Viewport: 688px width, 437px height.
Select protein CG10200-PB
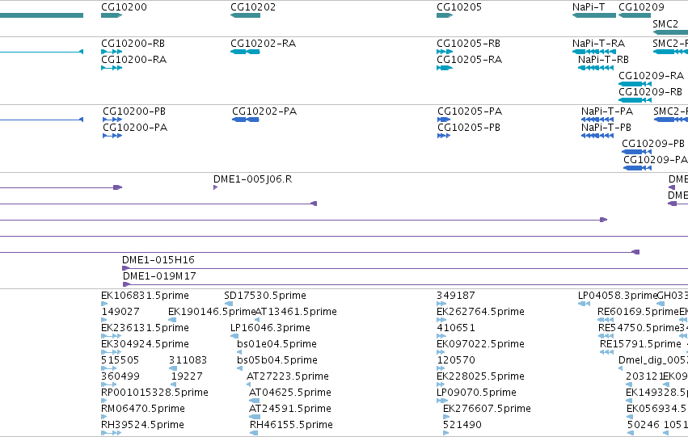coord(134,111)
